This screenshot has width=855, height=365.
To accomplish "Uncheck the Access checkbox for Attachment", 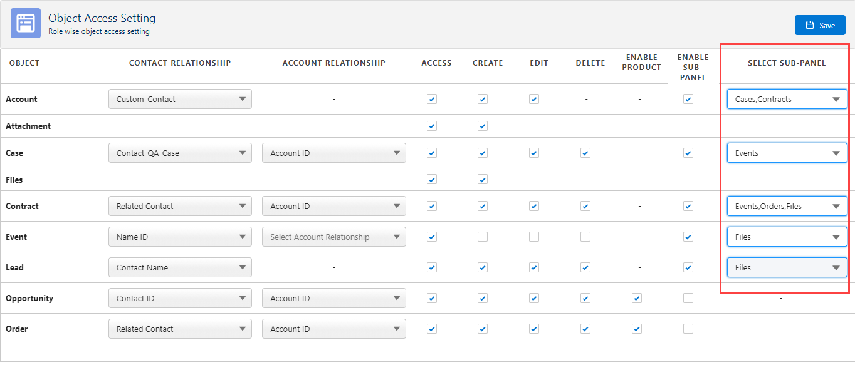I will click(431, 126).
